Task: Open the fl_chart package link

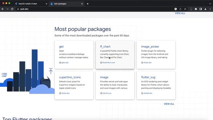Action: pyautogui.click(x=105, y=47)
